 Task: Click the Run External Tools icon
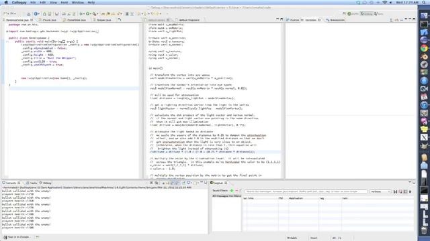[x=94, y=13]
